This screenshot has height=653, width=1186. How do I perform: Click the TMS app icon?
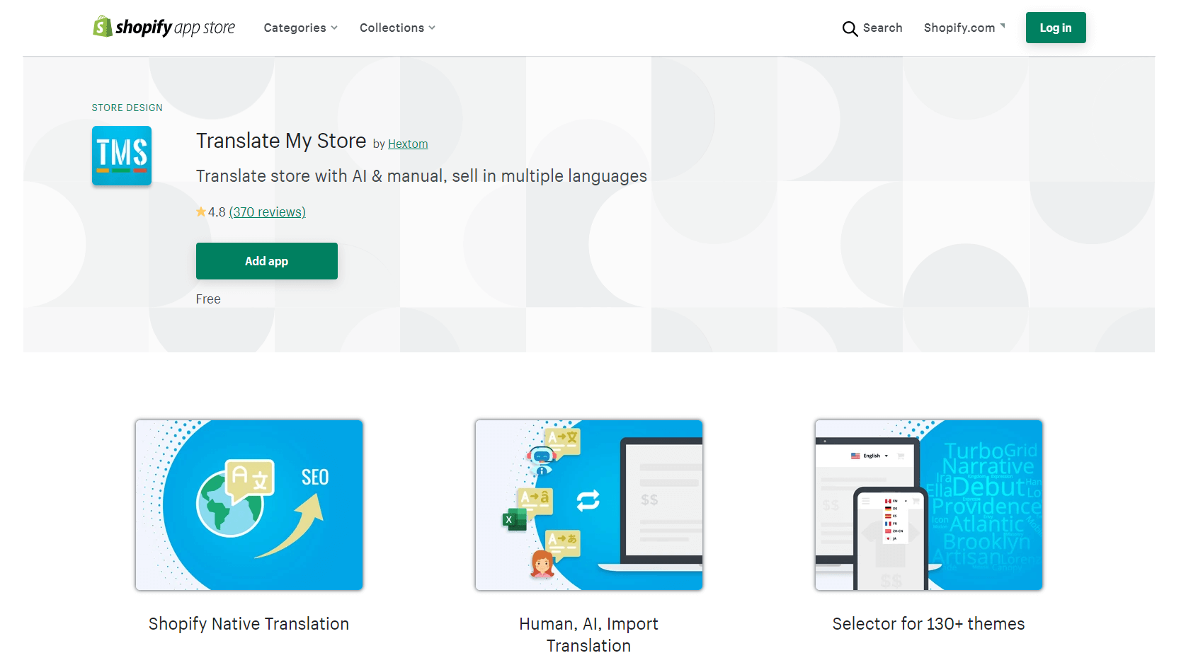tap(122, 156)
